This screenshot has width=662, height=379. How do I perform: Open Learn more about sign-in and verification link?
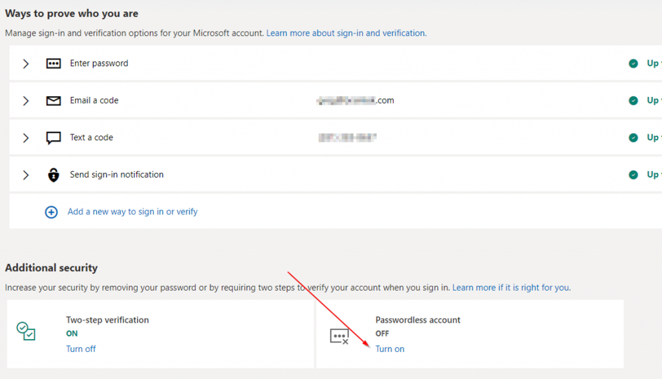347,34
